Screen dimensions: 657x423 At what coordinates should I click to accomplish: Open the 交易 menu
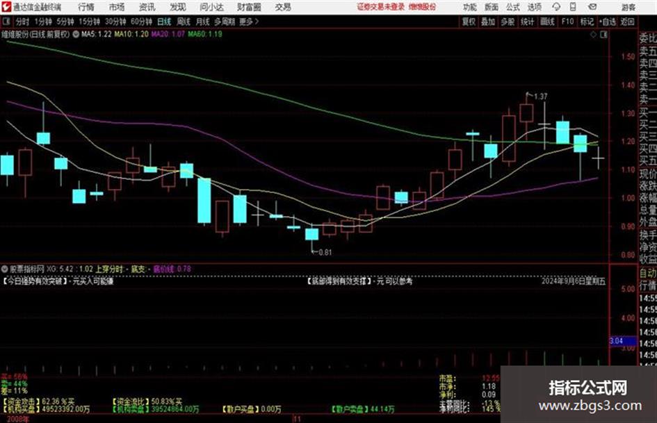pyautogui.click(x=283, y=7)
